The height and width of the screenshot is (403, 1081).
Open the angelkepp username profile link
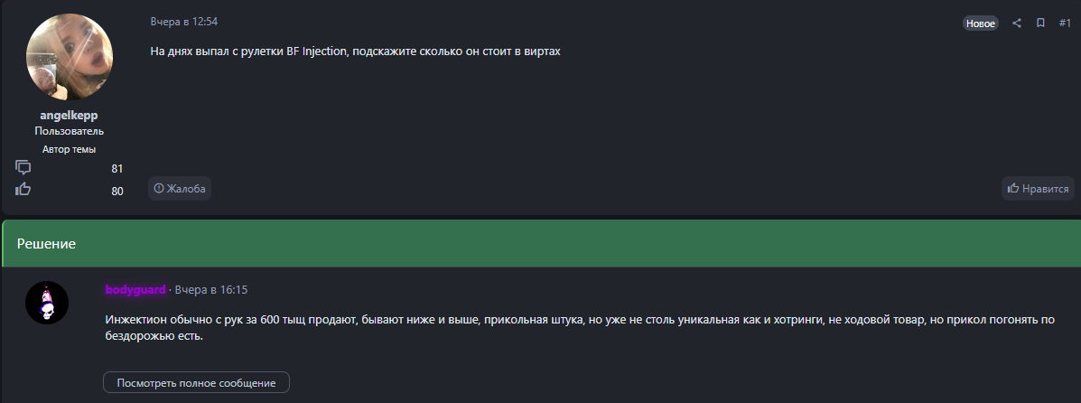tap(70, 116)
